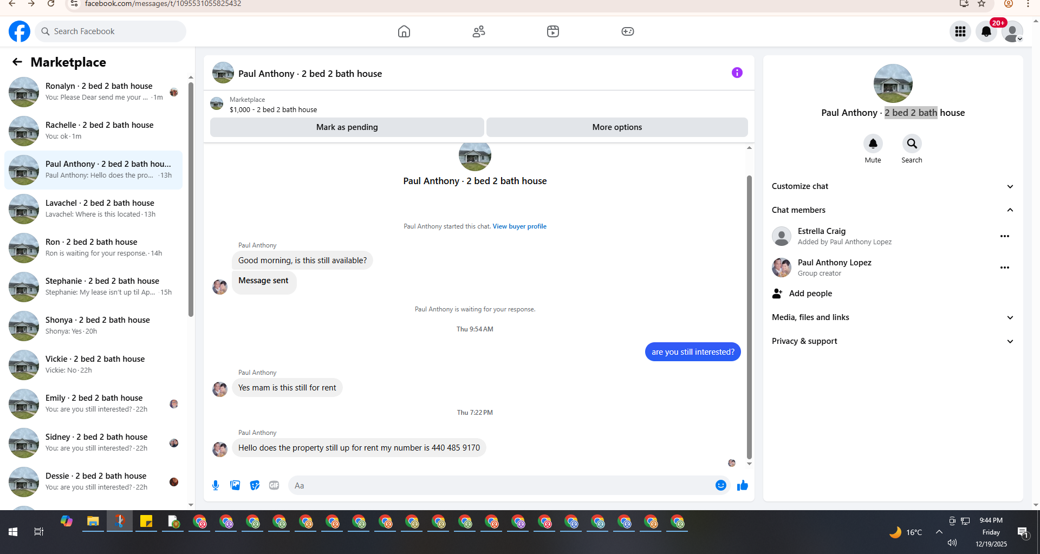1040x554 pixels.
Task: Open View buyer profile link
Action: point(519,226)
